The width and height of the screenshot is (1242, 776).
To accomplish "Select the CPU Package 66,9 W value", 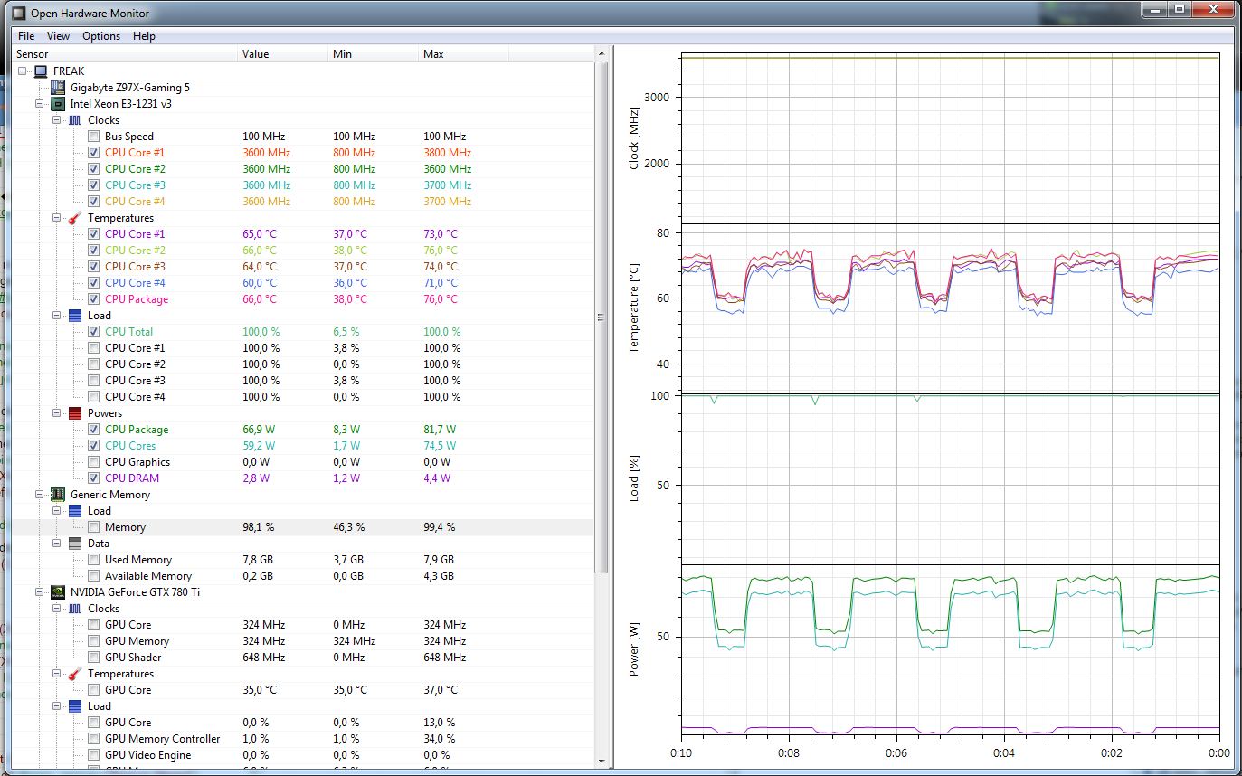I will coord(259,430).
